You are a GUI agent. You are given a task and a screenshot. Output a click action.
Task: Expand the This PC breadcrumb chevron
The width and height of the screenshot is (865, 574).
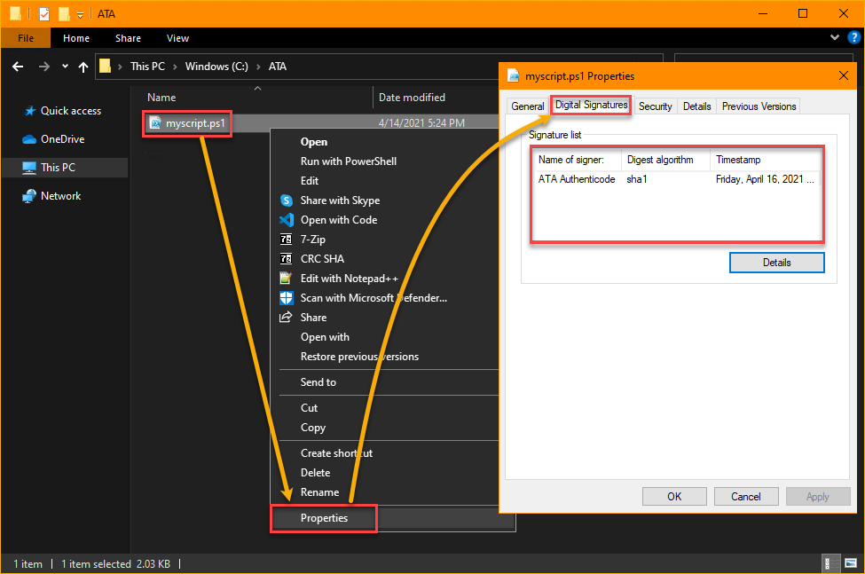175,67
